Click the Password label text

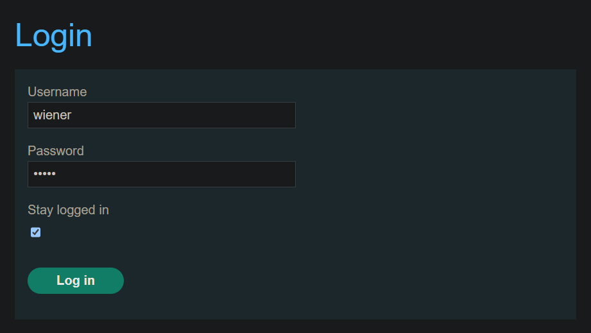click(x=56, y=151)
